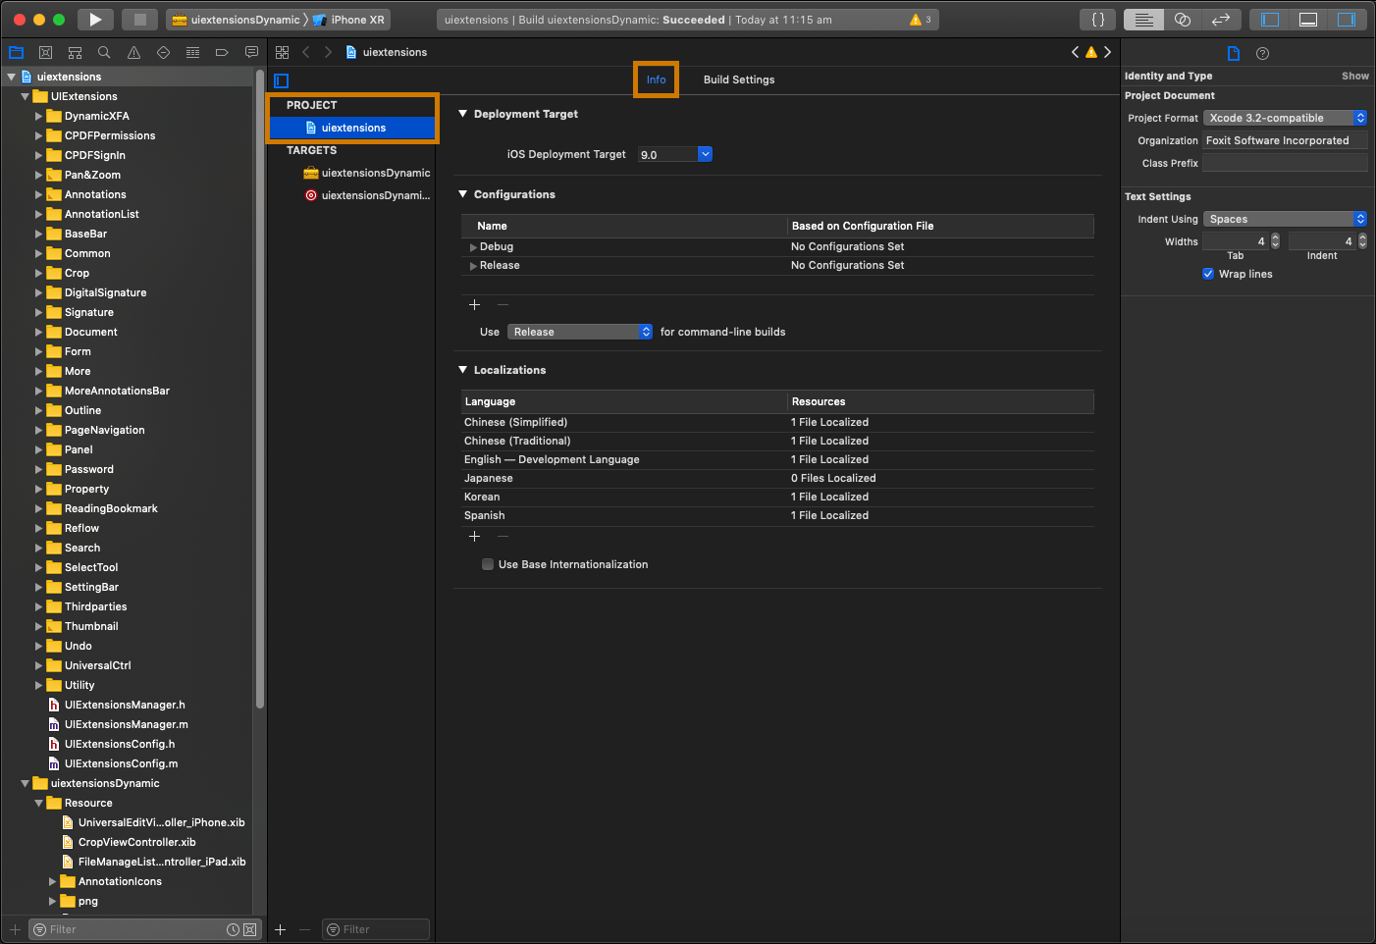The height and width of the screenshot is (944, 1376).
Task: Choose the uiextensionsDynamic scheme
Action: coord(237,20)
